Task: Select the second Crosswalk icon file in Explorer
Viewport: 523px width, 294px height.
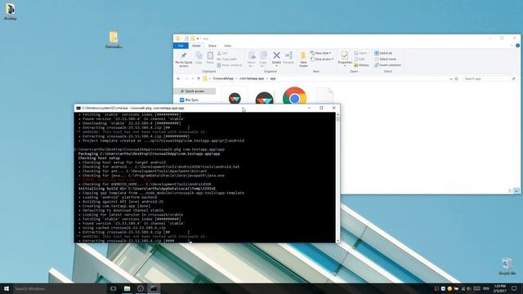Action: pyautogui.click(x=265, y=98)
